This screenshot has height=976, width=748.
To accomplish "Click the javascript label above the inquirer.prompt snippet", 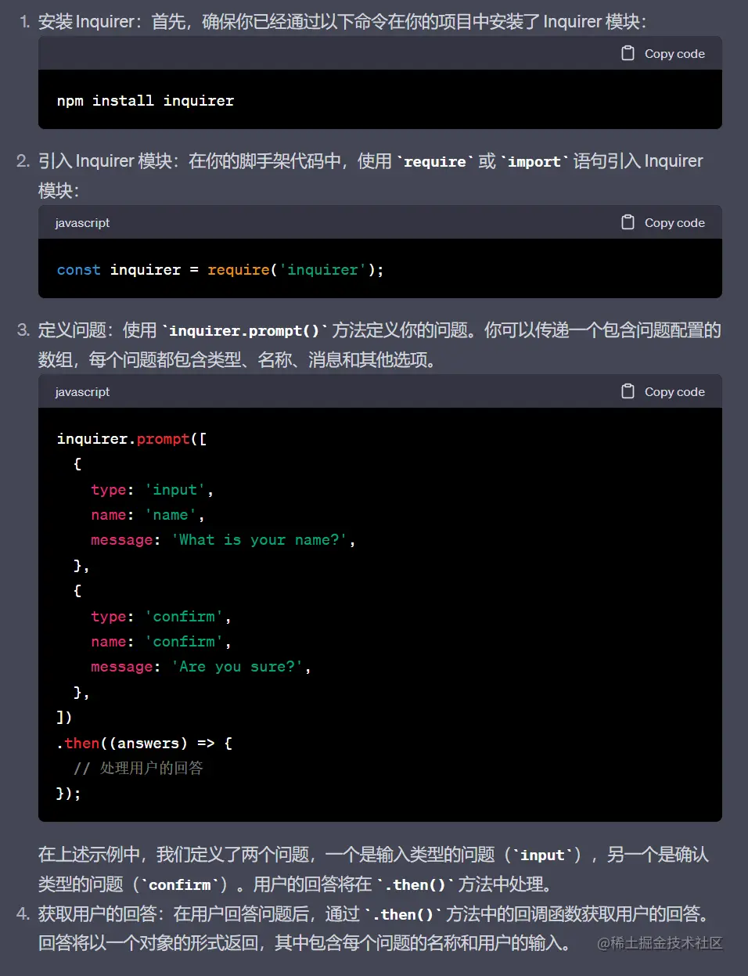I will [x=82, y=392].
